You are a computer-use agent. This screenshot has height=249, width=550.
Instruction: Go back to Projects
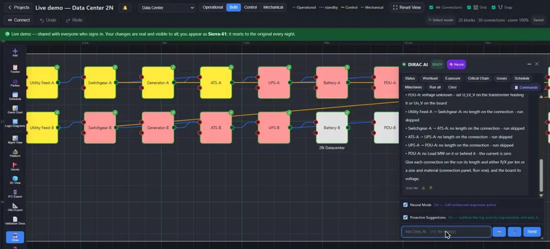click(18, 7)
